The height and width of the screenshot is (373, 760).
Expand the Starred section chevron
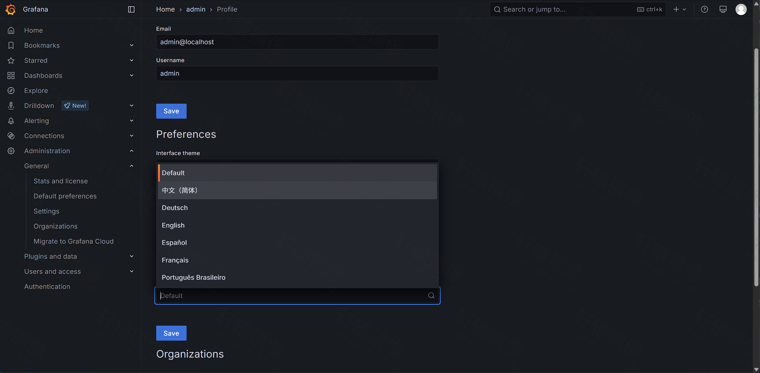click(x=132, y=61)
